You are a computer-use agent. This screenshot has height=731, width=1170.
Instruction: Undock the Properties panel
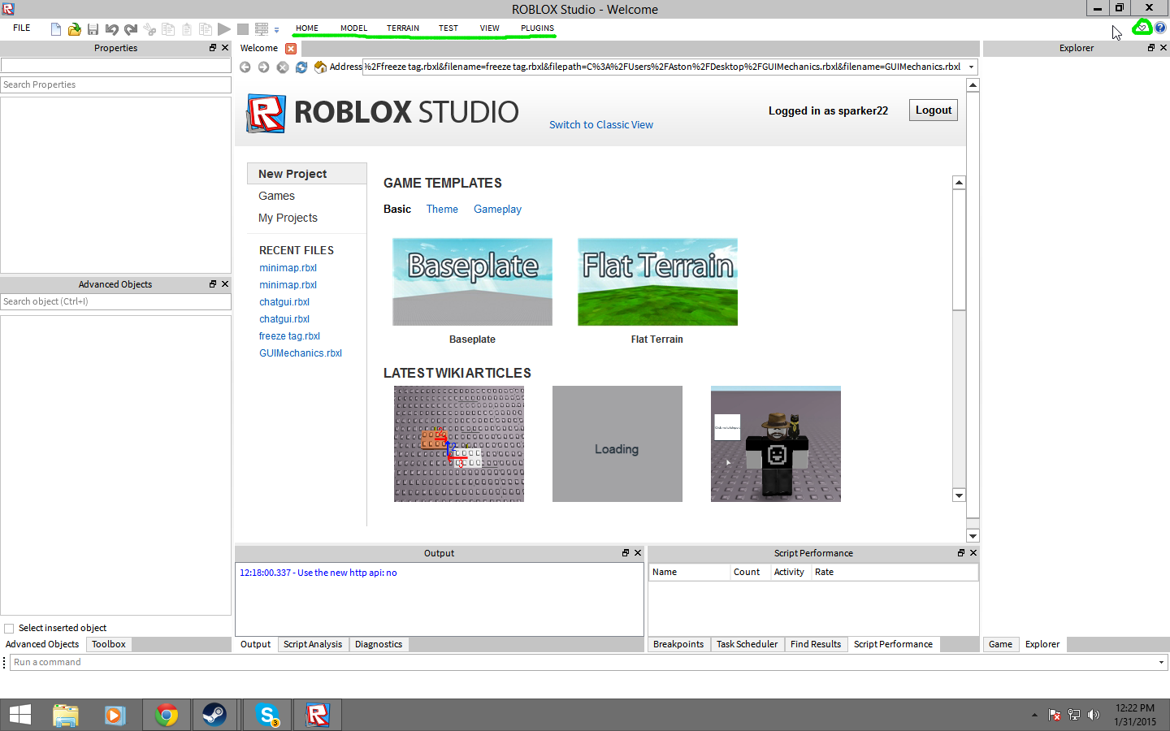point(213,48)
